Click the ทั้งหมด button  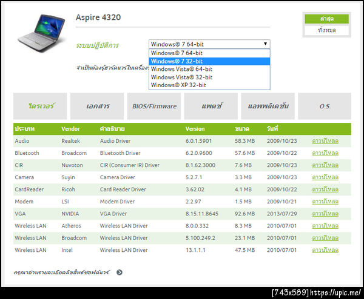point(326,30)
